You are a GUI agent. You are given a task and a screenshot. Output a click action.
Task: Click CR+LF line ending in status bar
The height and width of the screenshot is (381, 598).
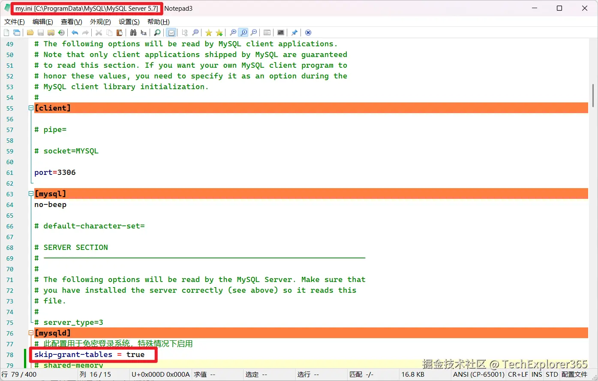[x=518, y=375]
